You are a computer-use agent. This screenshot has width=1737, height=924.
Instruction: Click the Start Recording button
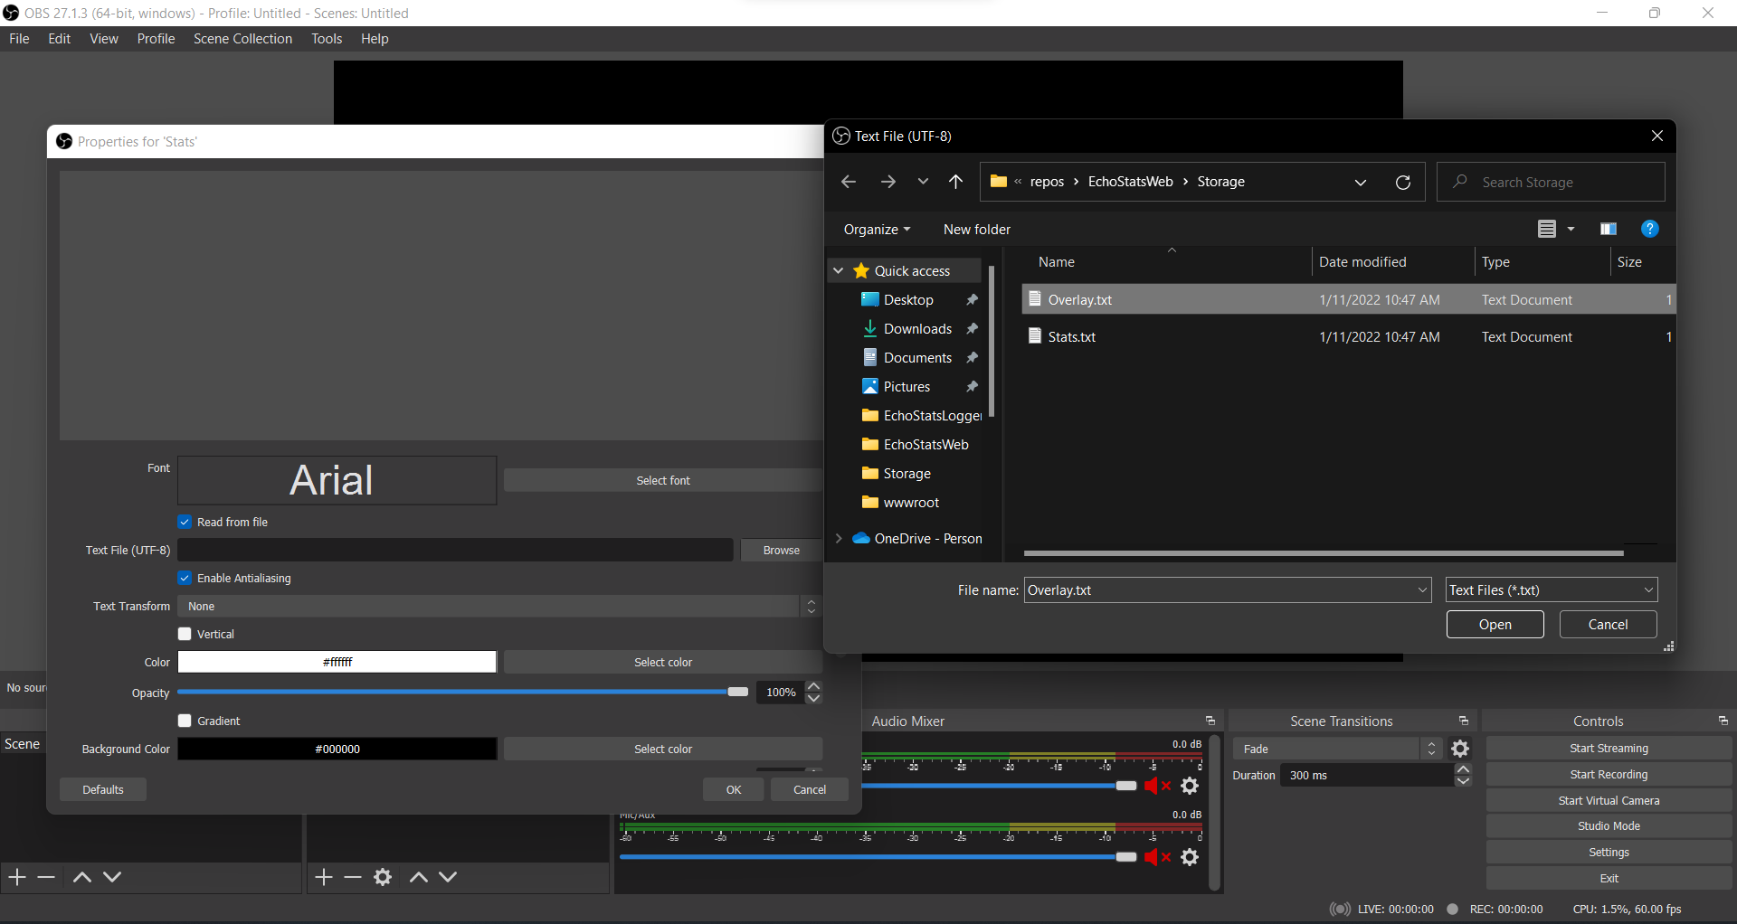point(1609,775)
